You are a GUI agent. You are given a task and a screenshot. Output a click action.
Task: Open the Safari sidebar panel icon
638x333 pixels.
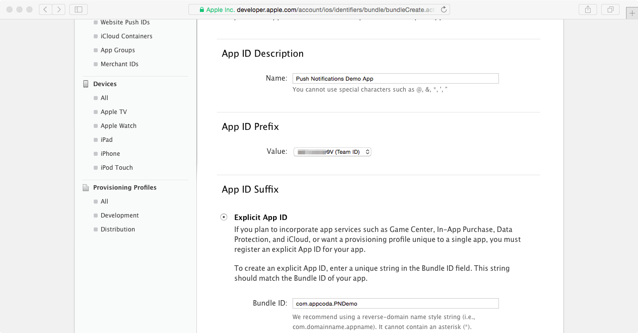tap(78, 9)
